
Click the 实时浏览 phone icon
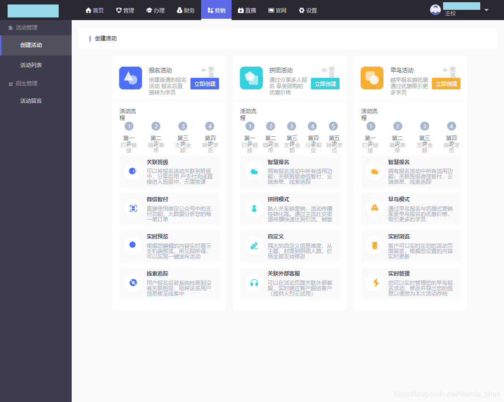375,245
